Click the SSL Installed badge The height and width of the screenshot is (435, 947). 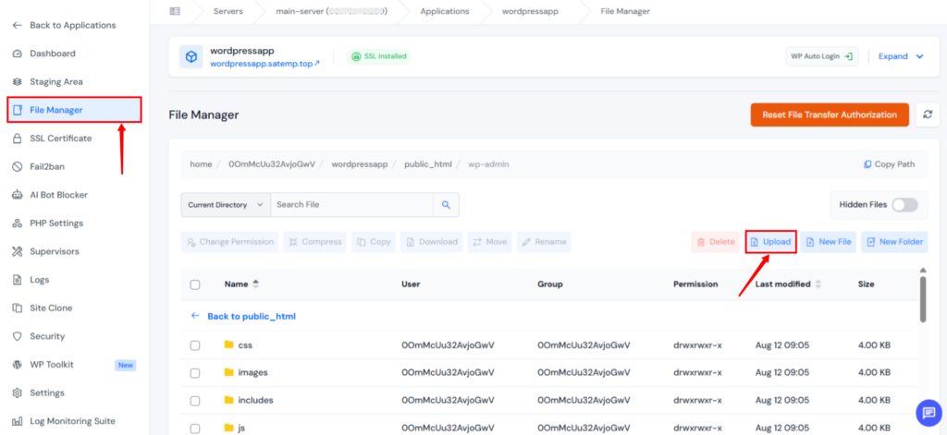[x=378, y=56]
